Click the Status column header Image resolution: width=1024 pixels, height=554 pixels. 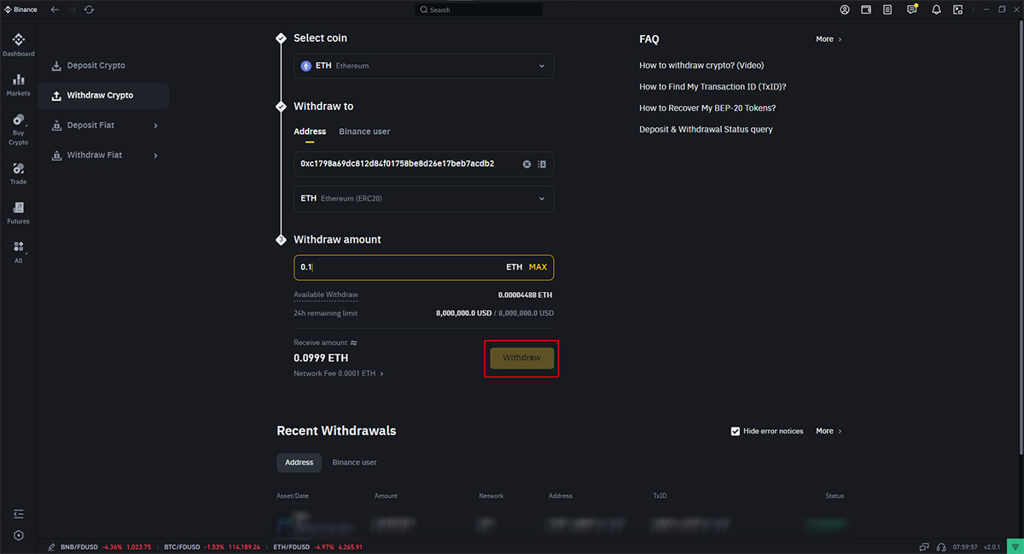pos(835,496)
